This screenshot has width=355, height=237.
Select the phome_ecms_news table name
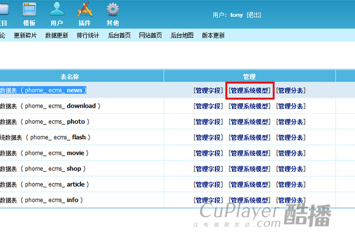point(53,91)
